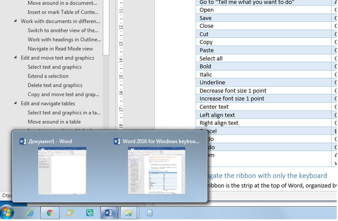The height and width of the screenshot is (221, 338).
Task: Click the 'Select all' table cell
Action: (x=263, y=58)
